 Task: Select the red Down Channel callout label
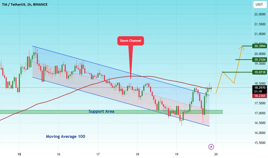[131, 41]
